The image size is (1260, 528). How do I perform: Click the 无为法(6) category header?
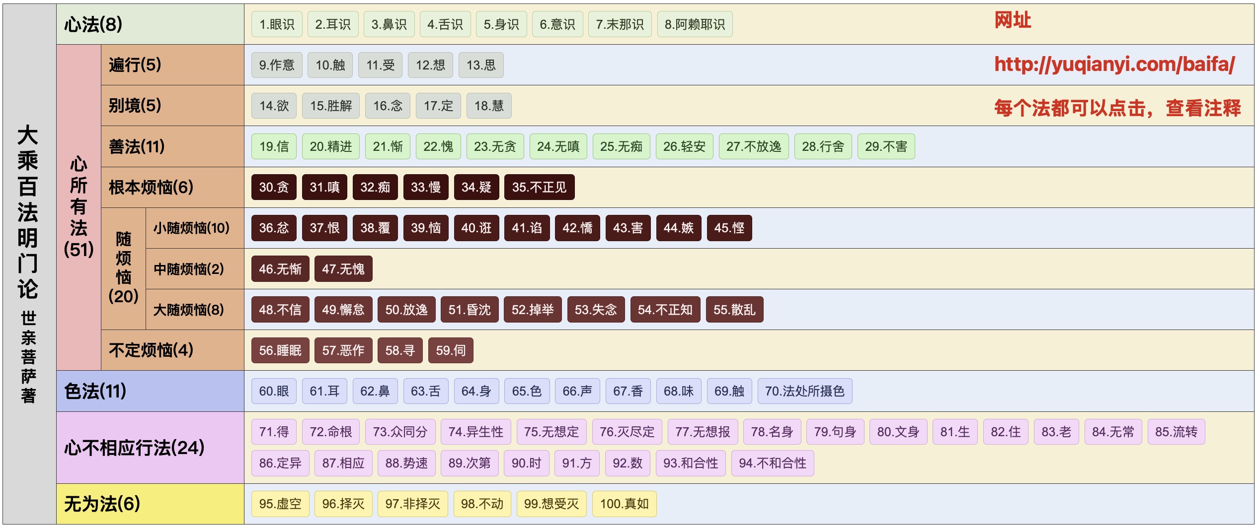151,504
